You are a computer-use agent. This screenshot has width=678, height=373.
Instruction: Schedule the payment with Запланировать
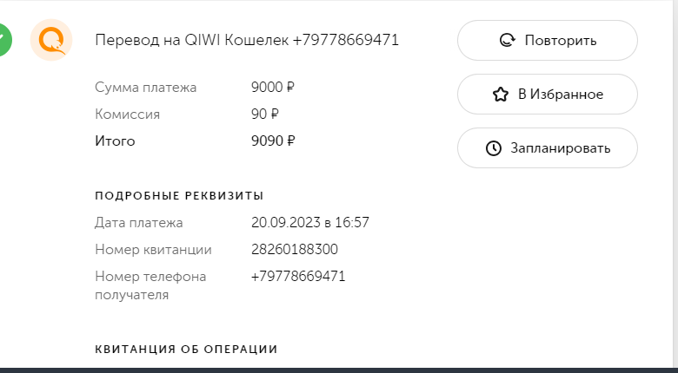coord(548,147)
